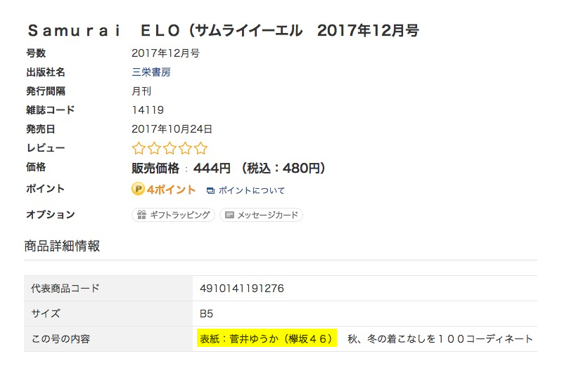Select the メッセージカード option button
The image size is (562, 375).
point(261,215)
